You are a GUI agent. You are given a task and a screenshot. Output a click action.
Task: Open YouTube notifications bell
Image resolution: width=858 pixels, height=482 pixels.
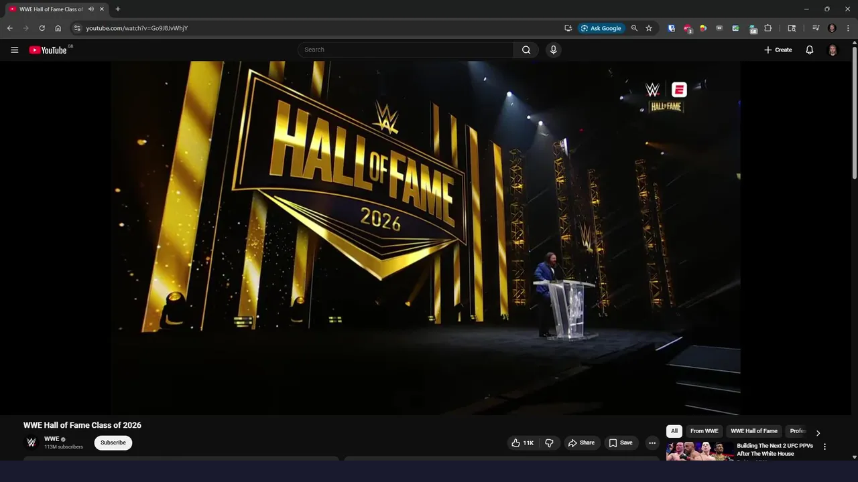pyautogui.click(x=809, y=50)
